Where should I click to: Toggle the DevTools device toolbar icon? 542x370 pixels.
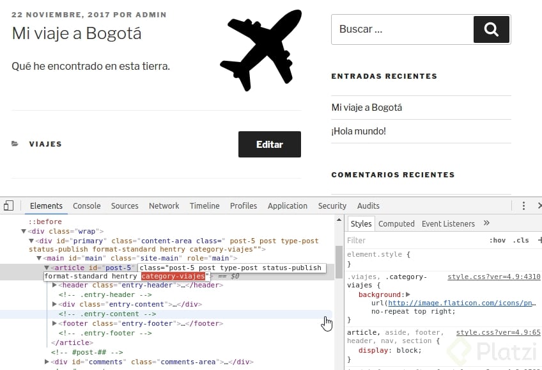coord(9,205)
